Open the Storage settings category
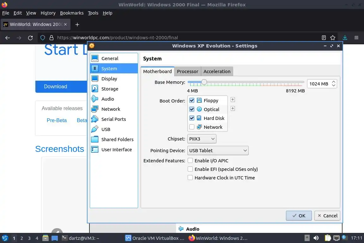Viewport: 364px width, 243px height. [x=114, y=89]
